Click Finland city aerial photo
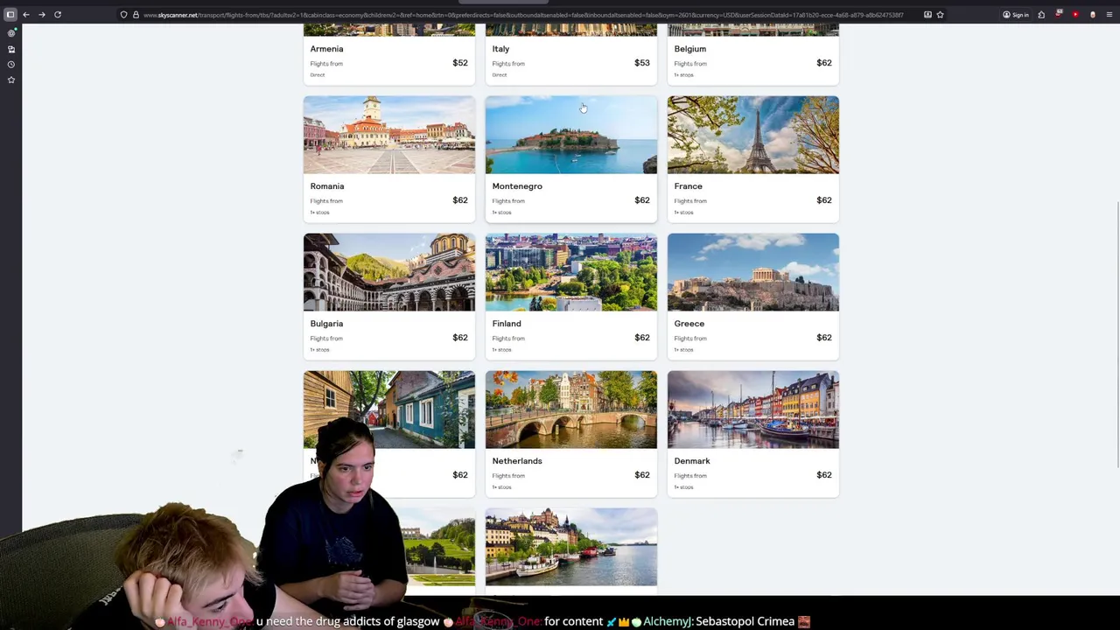This screenshot has height=630, width=1120. [x=571, y=272]
